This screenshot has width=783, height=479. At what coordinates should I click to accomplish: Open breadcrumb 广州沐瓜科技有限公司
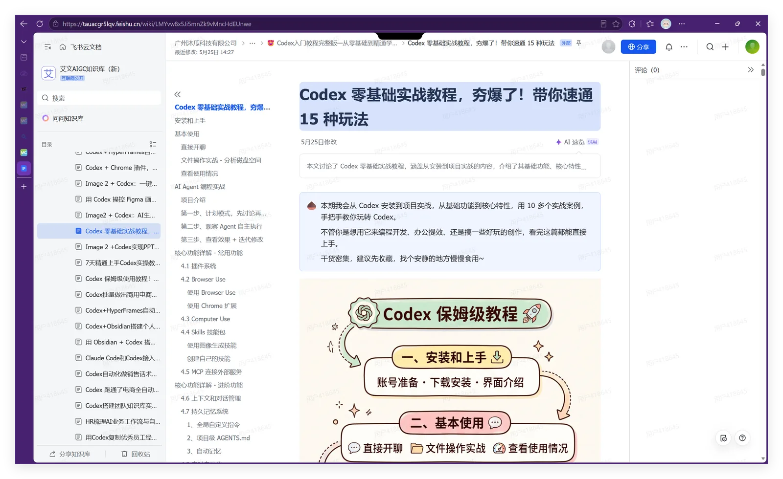[206, 43]
